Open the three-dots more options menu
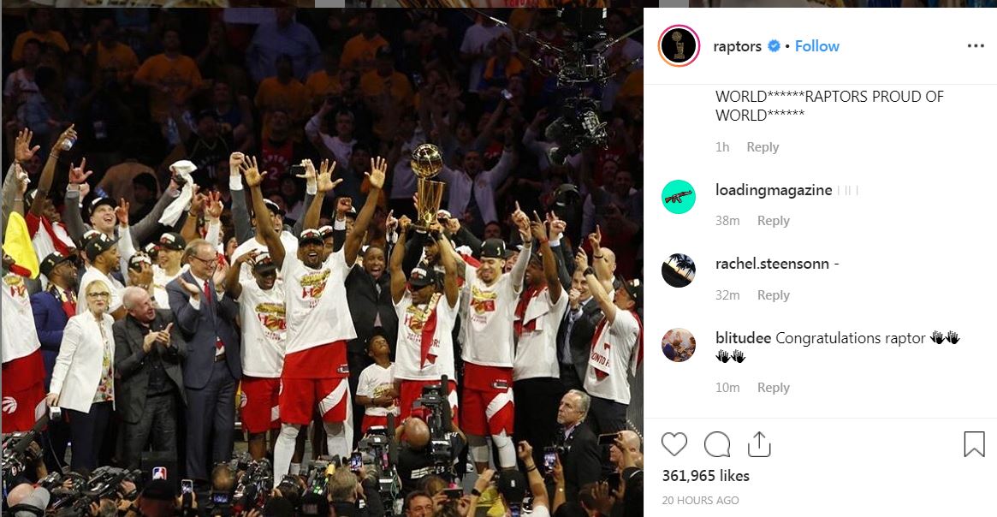Image resolution: width=997 pixels, height=517 pixels. click(976, 45)
